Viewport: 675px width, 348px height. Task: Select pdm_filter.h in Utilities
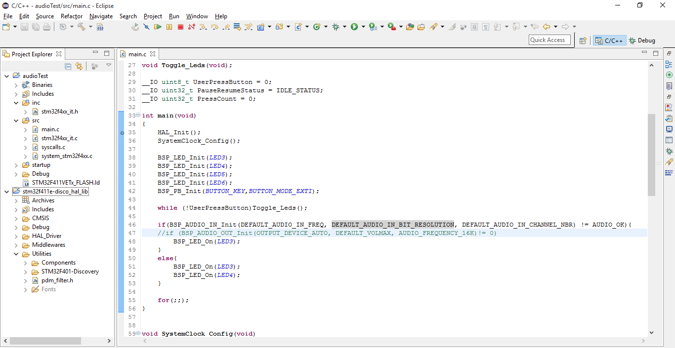(x=57, y=280)
